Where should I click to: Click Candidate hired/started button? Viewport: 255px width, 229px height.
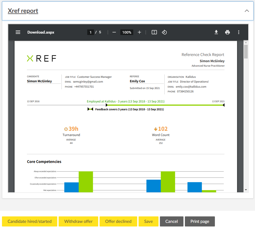pos(29,221)
